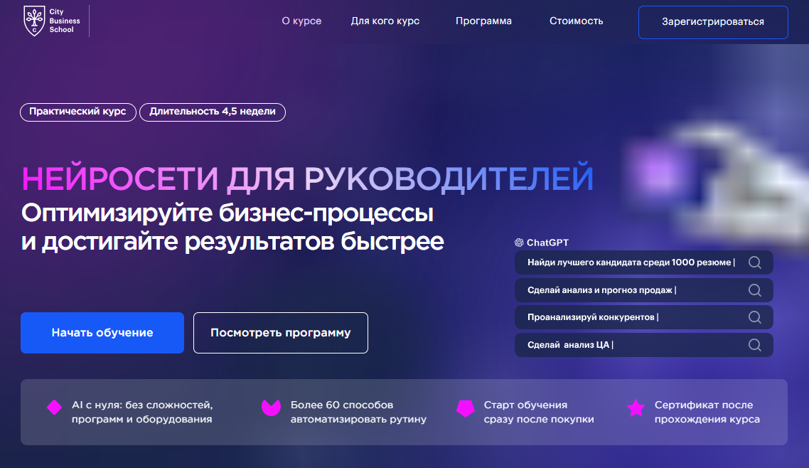Image resolution: width=809 pixels, height=468 pixels.
Task: Go to 'Для кого курс' section
Action: click(385, 21)
